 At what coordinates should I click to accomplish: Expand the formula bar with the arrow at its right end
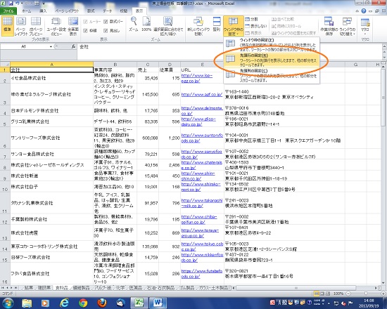[x=384, y=46]
